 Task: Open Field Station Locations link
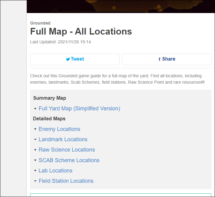(66, 181)
